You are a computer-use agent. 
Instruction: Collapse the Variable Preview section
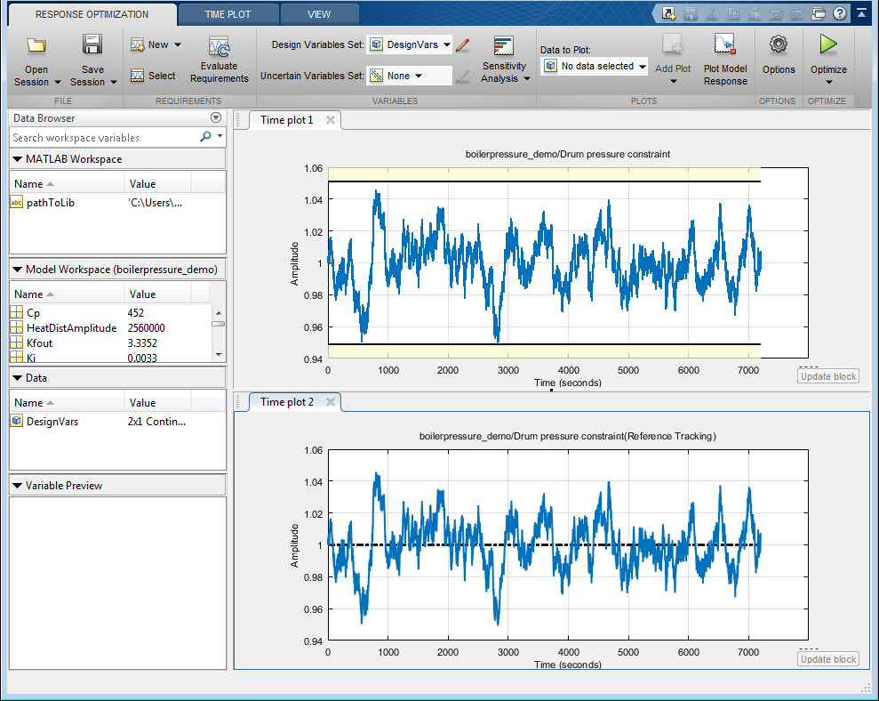(x=19, y=486)
